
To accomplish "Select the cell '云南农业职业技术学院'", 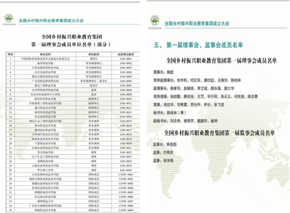I will pyautogui.click(x=45, y=166).
